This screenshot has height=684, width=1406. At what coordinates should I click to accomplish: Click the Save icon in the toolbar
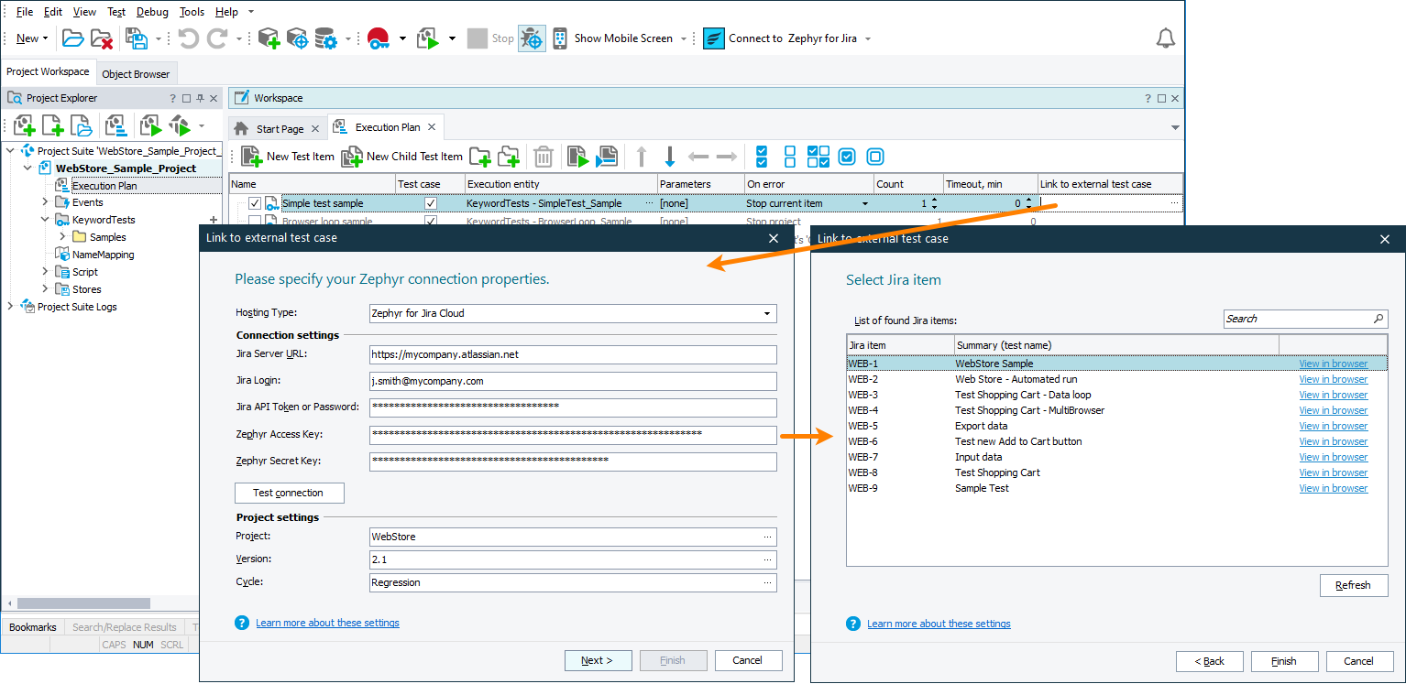135,38
